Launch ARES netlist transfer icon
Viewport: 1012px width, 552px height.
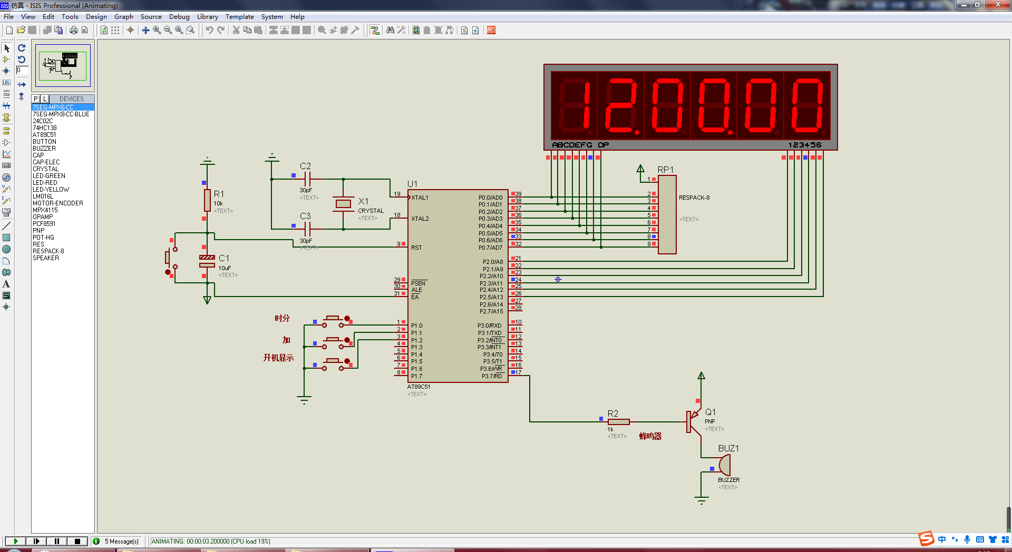point(491,30)
